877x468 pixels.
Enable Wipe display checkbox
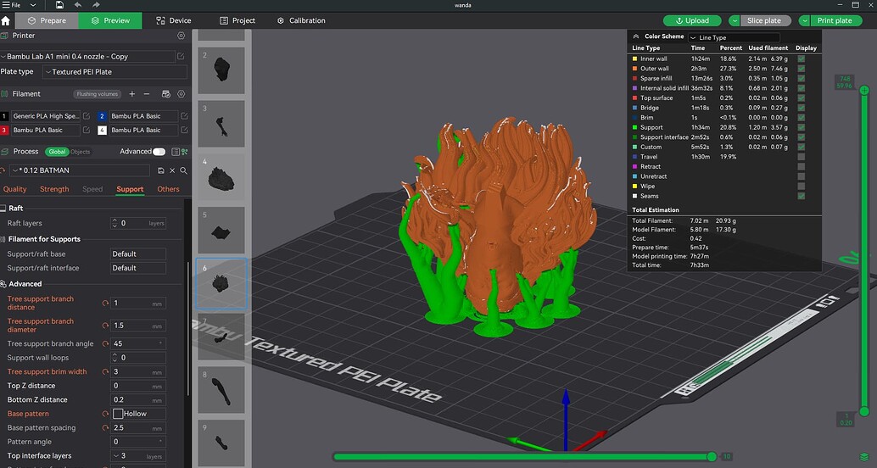click(x=802, y=187)
